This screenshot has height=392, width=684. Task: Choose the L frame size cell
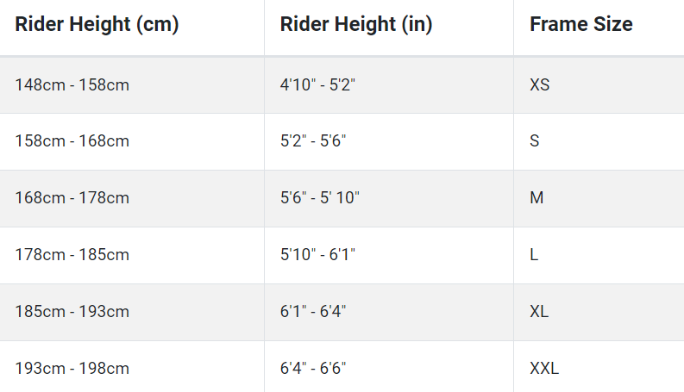click(599, 256)
